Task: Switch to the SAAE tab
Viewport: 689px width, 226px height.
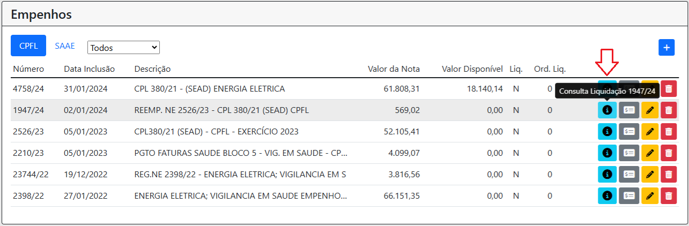Action: tap(65, 46)
